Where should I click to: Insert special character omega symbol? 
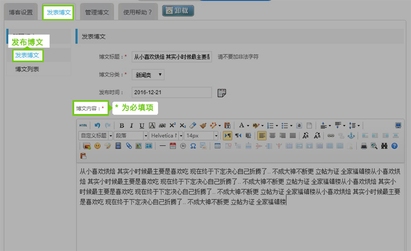click(x=193, y=145)
